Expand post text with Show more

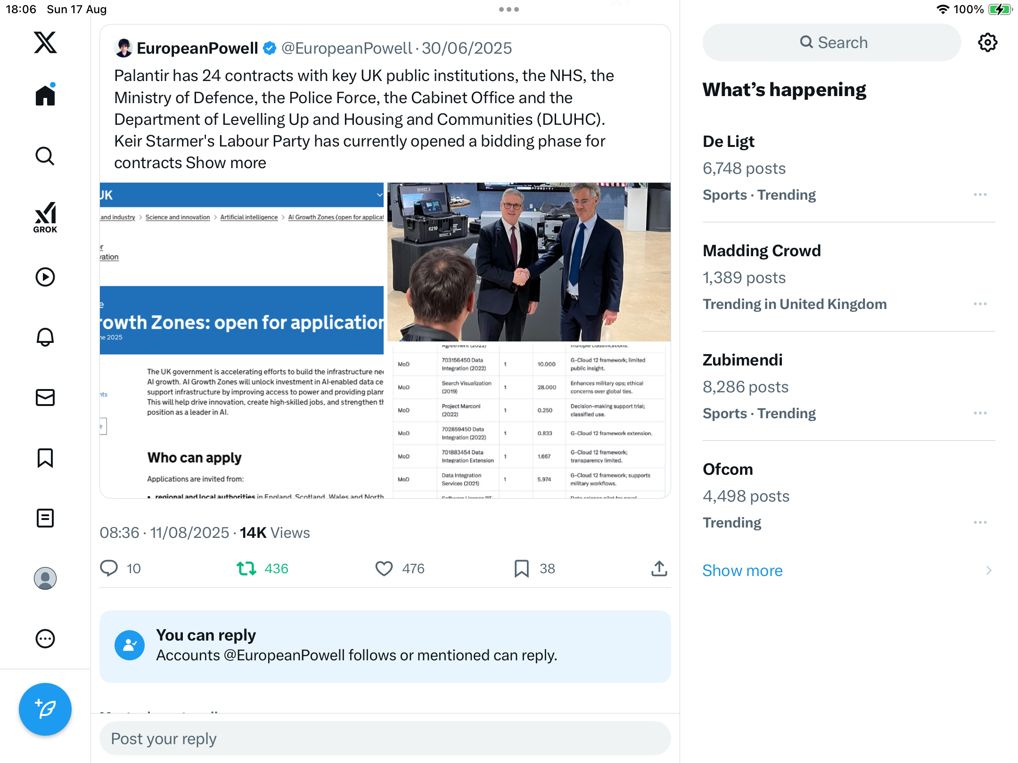click(226, 163)
